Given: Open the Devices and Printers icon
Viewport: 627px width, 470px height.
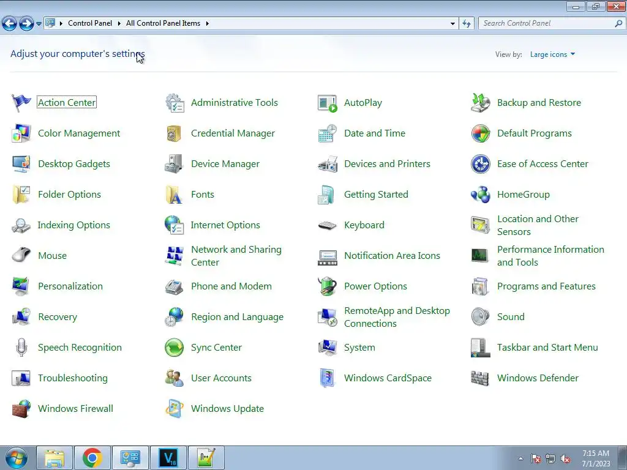Looking at the screenshot, I should point(328,164).
